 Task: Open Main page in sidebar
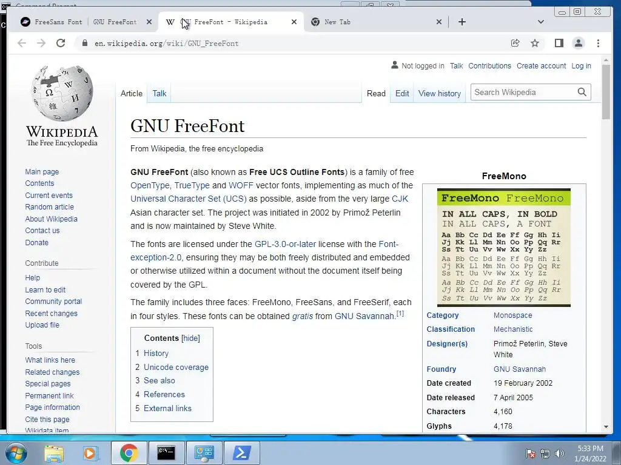pyautogui.click(x=42, y=172)
